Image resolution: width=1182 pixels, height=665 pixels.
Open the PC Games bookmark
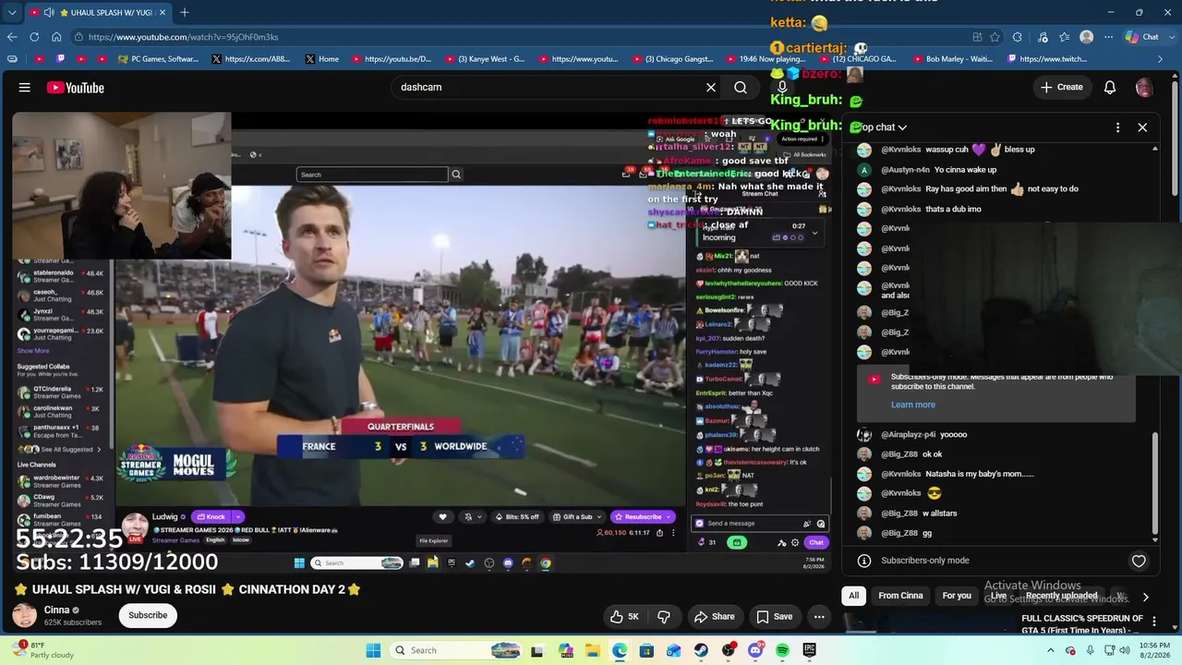(x=158, y=59)
